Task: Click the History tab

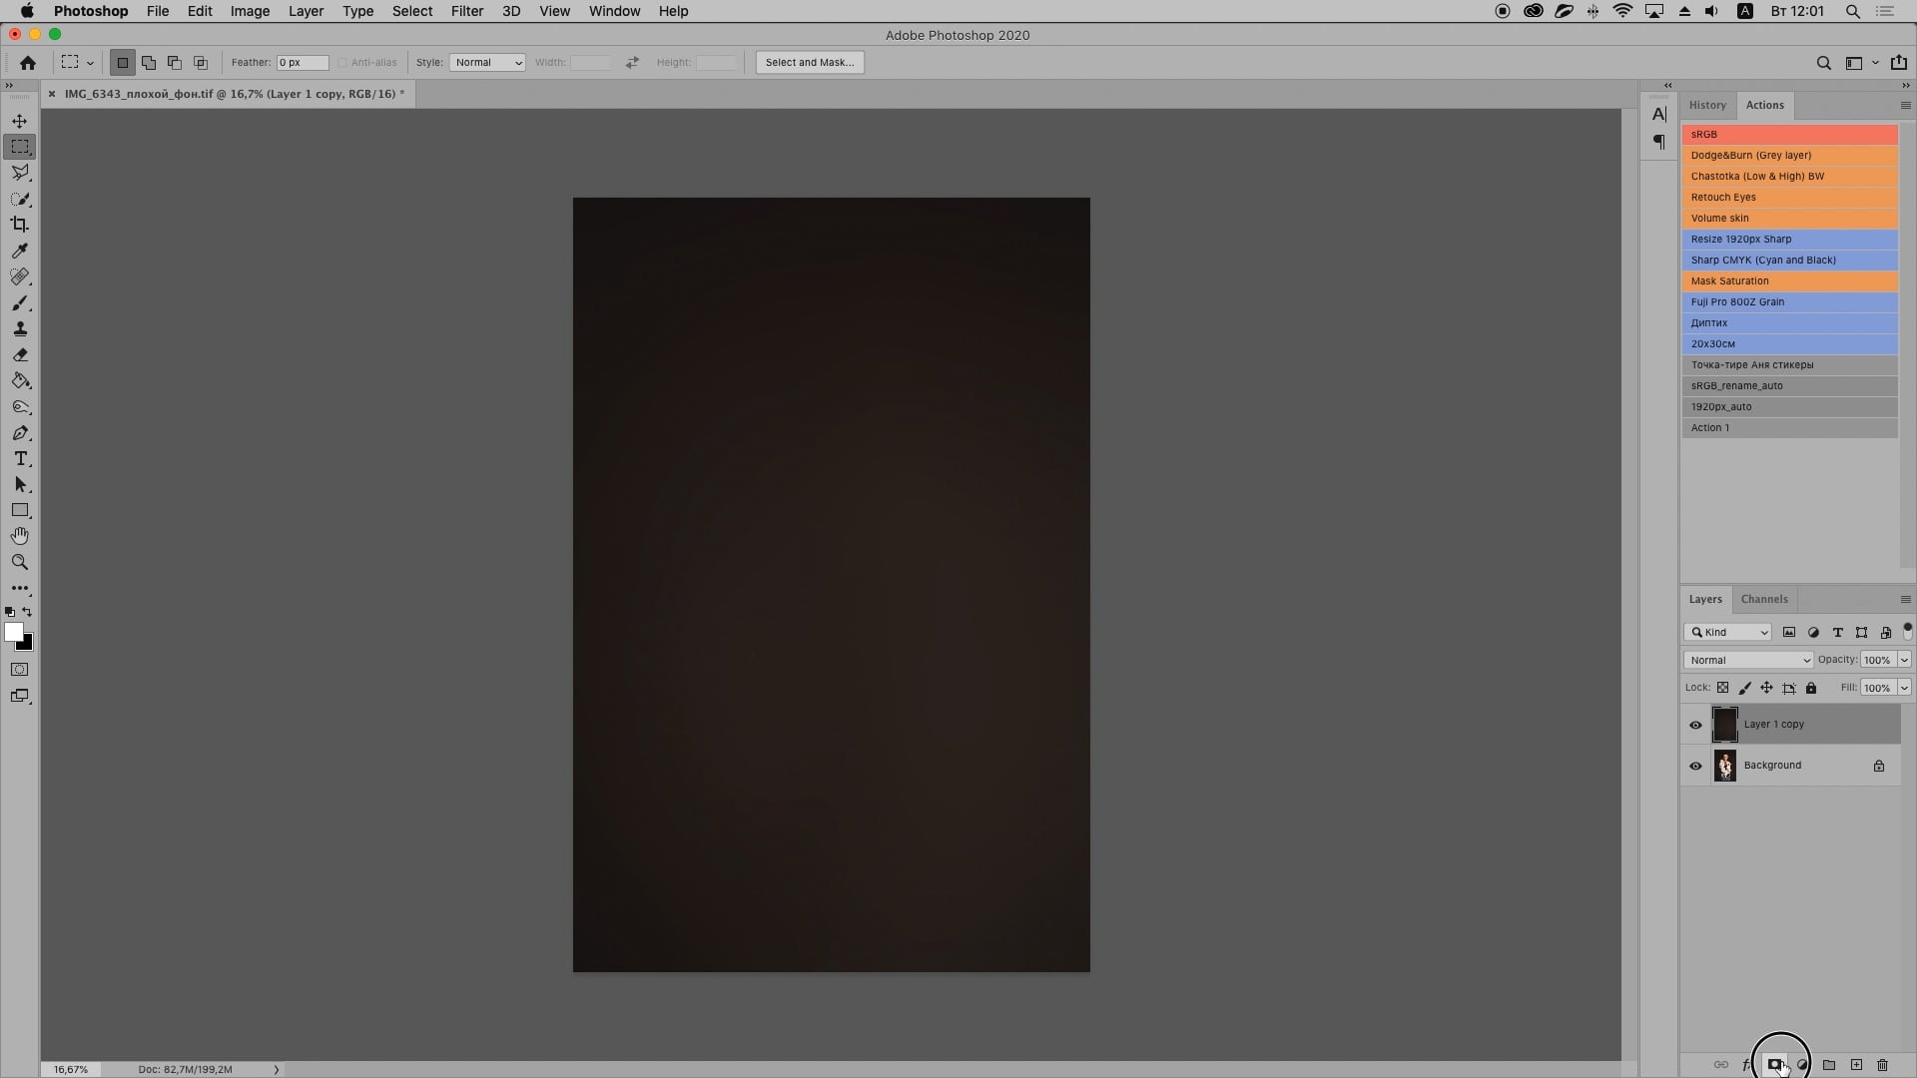Action: click(1707, 104)
